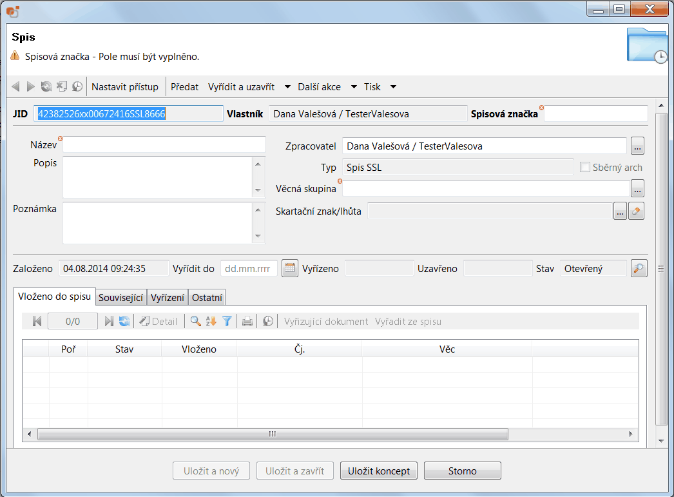Switch to Vloženo do spisu tab

[x=54, y=297]
